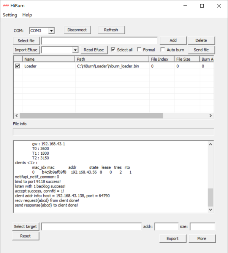Click the Send file button
This screenshot has height=253, width=228.
coord(201,50)
